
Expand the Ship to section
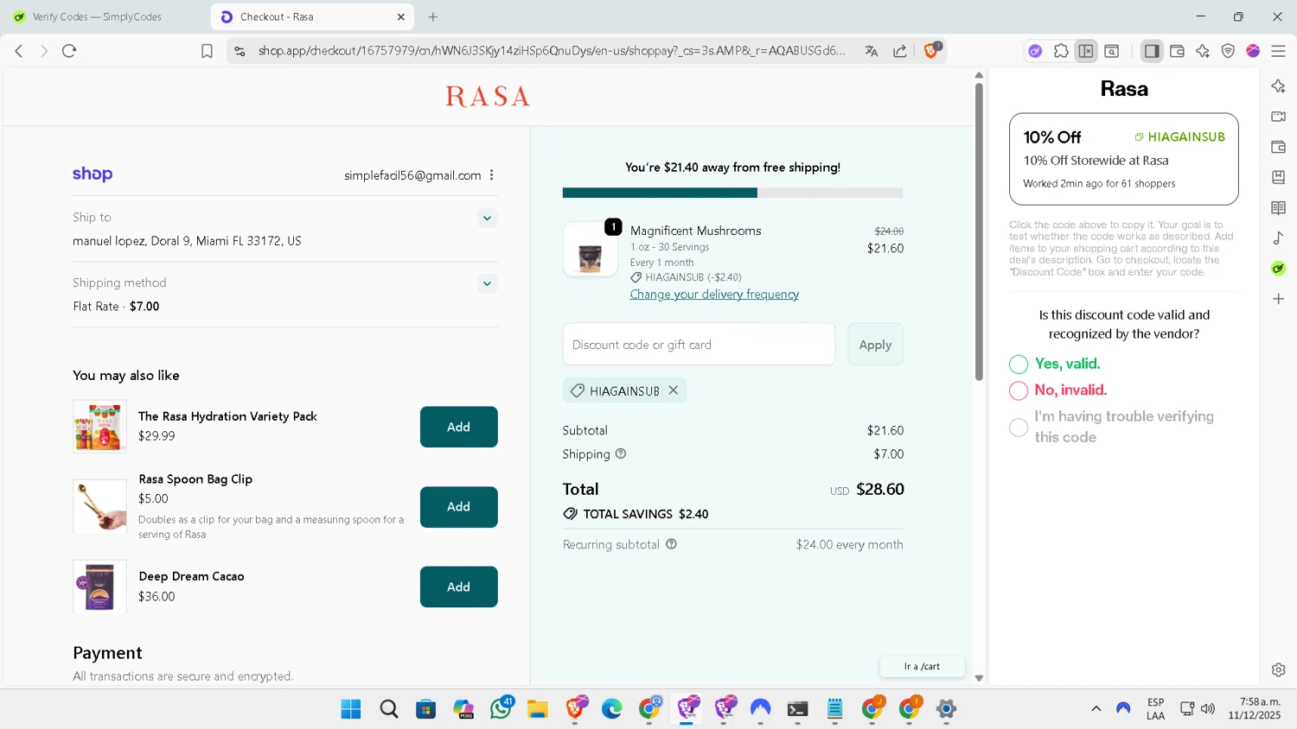click(488, 218)
